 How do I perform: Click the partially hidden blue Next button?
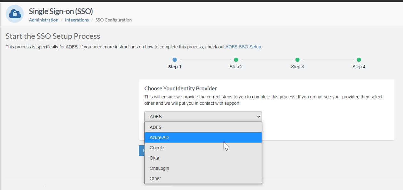pos(141,151)
